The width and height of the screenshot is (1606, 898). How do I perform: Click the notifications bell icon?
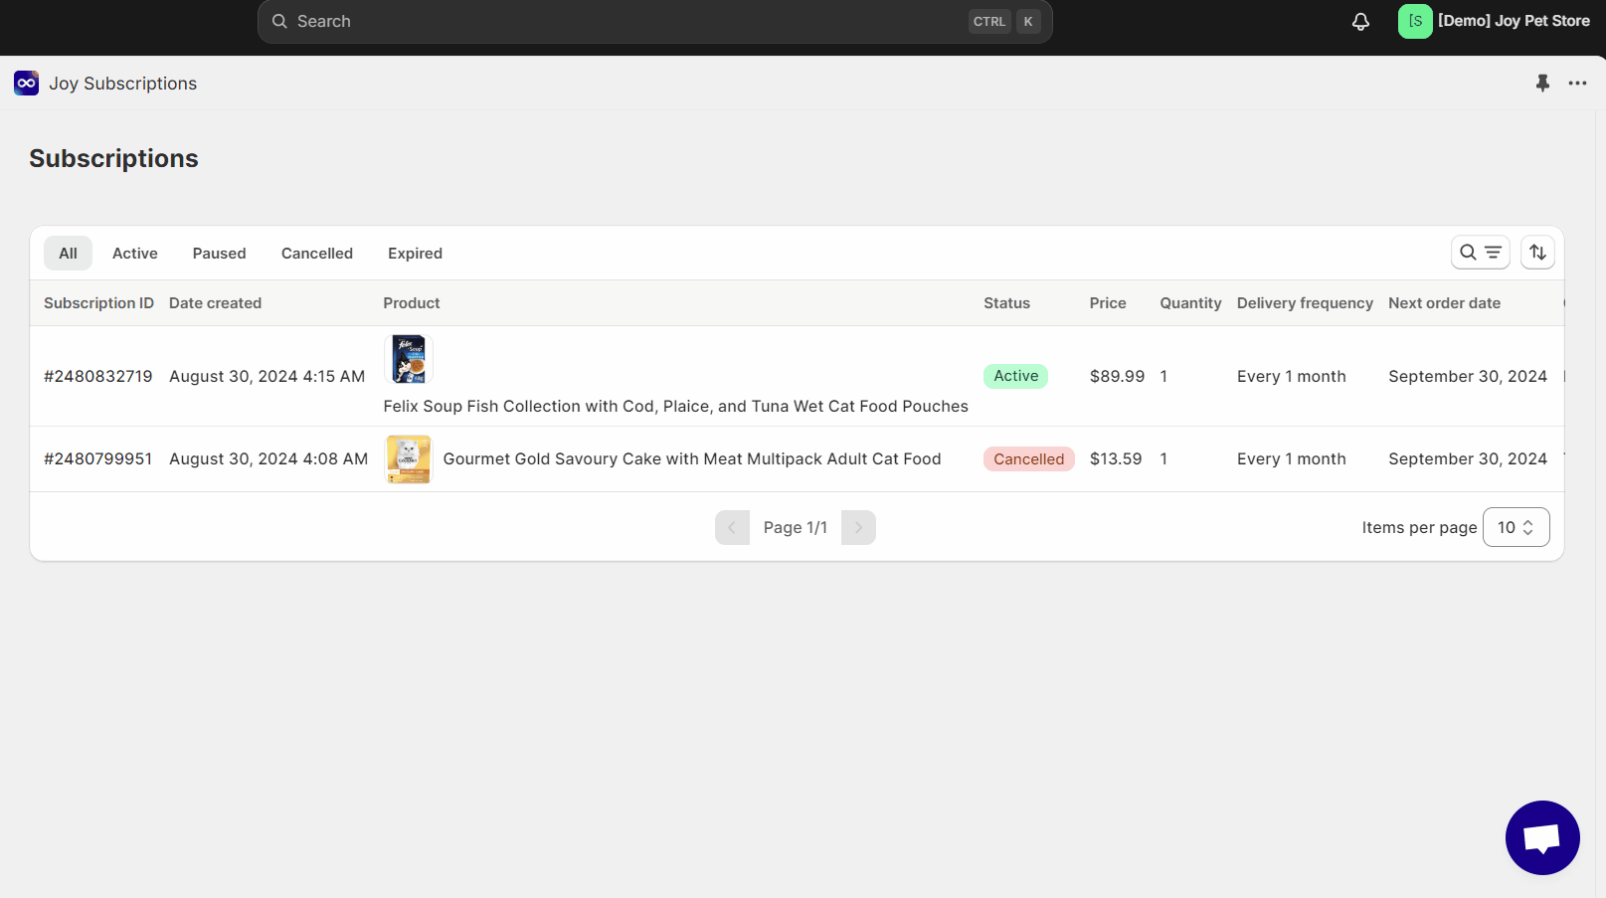point(1360,21)
